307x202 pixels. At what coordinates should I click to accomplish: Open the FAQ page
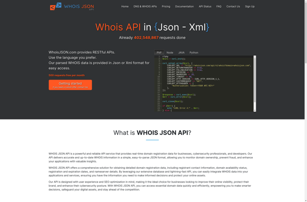tap(218, 7)
